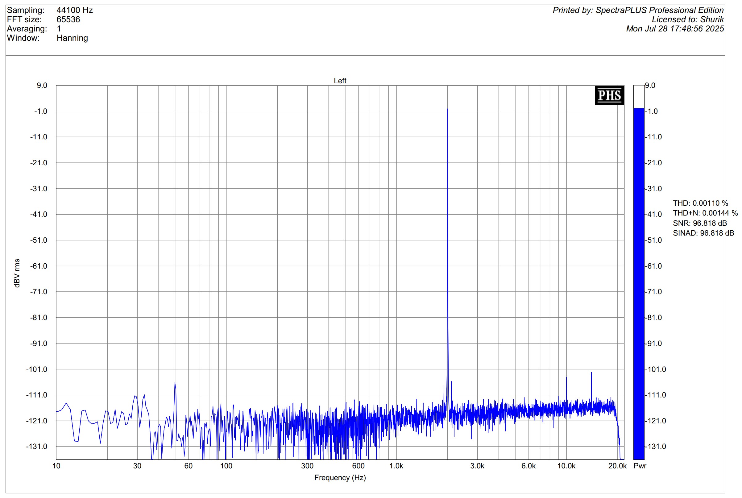The height and width of the screenshot is (498, 742).
Task: Click the Left channel title
Action: pyautogui.click(x=340, y=81)
